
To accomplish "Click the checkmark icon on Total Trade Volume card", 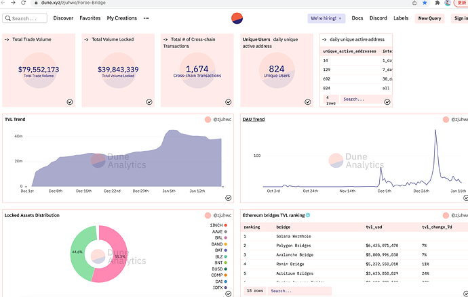I will 70,102.
